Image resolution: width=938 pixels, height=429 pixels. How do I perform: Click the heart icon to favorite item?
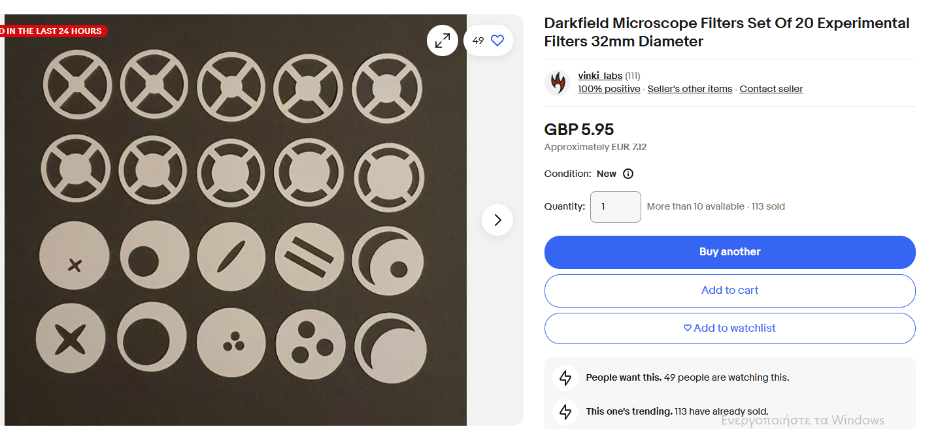(497, 40)
